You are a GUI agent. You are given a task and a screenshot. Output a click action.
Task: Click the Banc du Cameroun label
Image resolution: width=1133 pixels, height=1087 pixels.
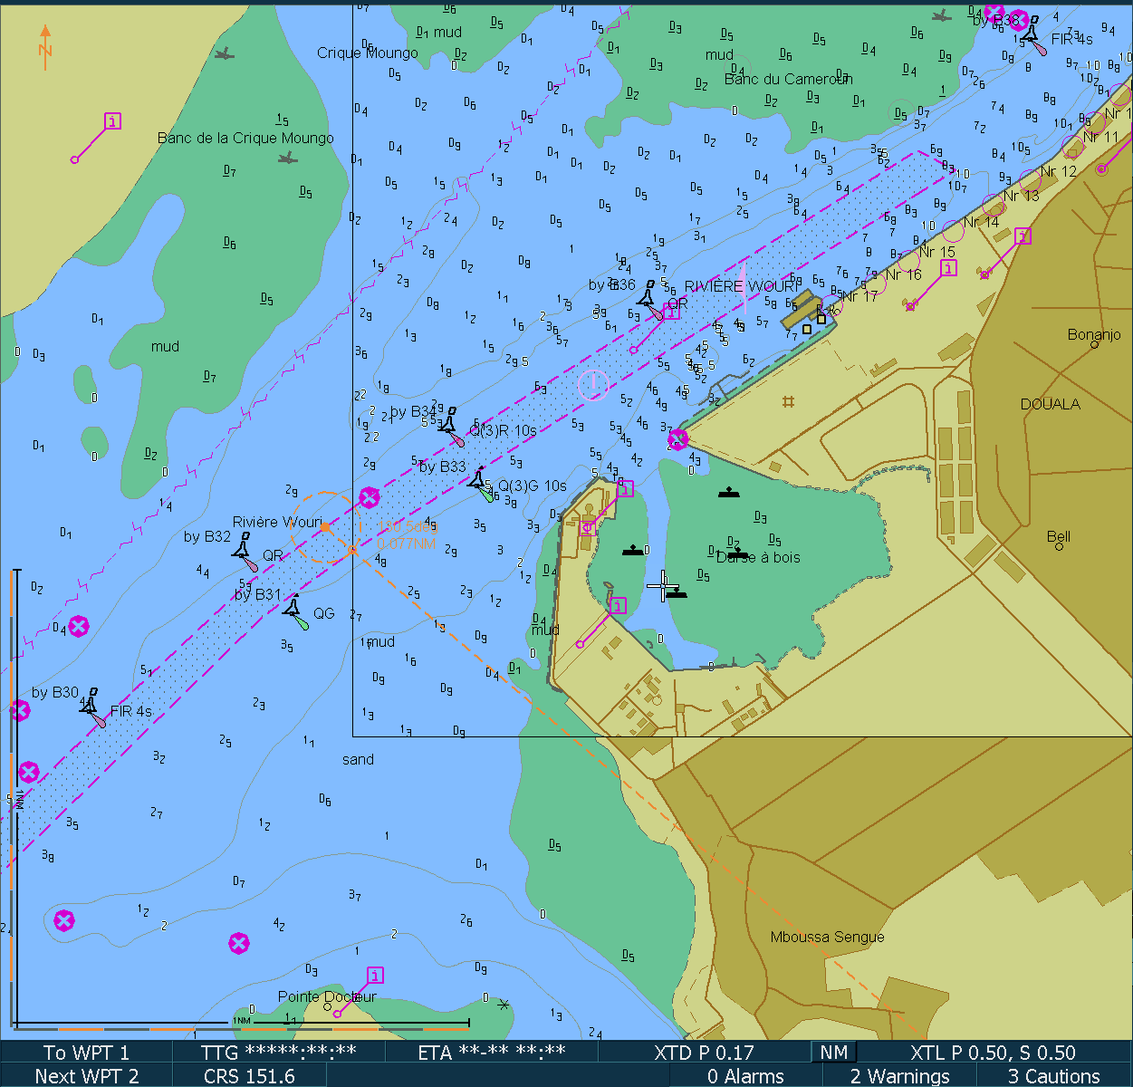tap(788, 79)
